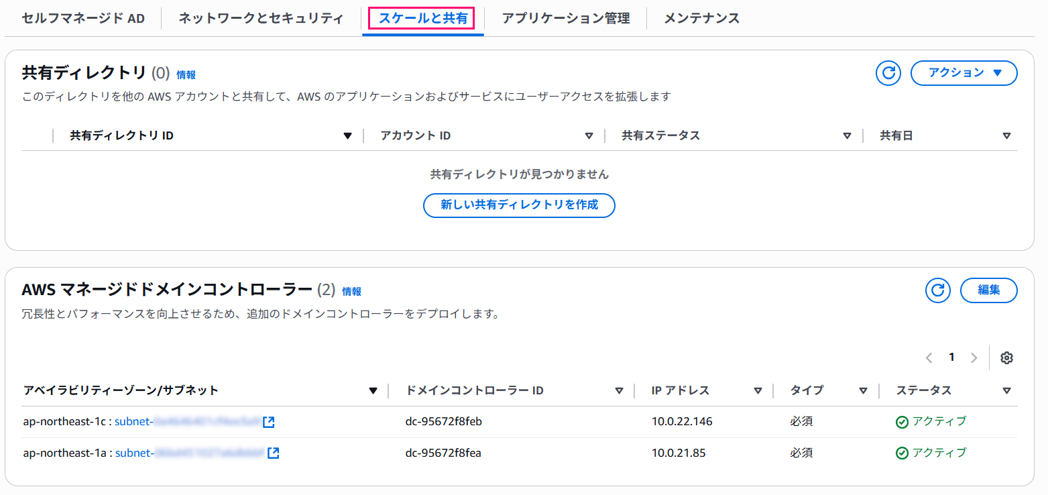Open the アクション dropdown menu
The image size is (1048, 495).
point(964,73)
